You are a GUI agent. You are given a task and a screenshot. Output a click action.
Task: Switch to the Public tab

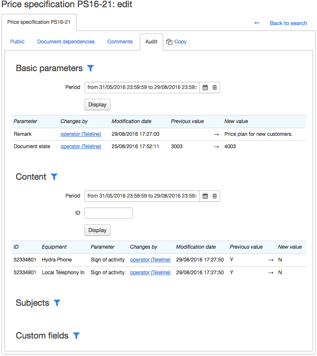coord(17,42)
